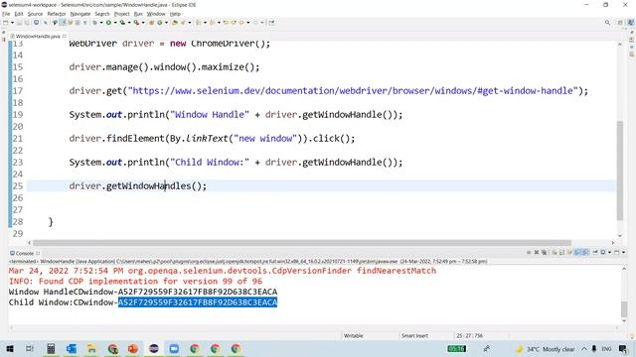The height and width of the screenshot is (357, 636).
Task: Click the Task View taskbar button
Action: click(30, 348)
